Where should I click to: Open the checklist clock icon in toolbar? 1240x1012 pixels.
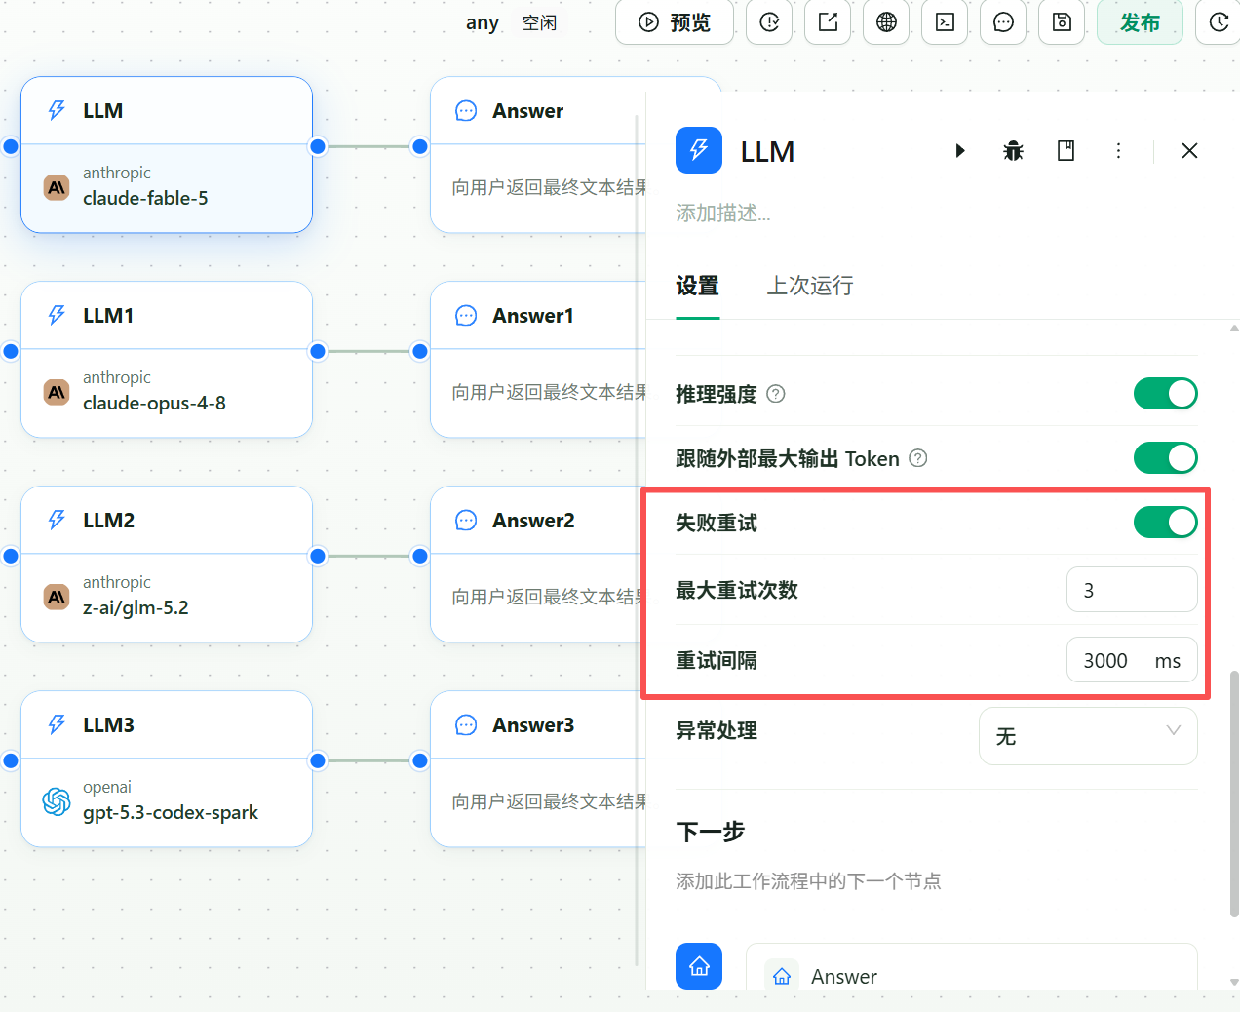769,22
